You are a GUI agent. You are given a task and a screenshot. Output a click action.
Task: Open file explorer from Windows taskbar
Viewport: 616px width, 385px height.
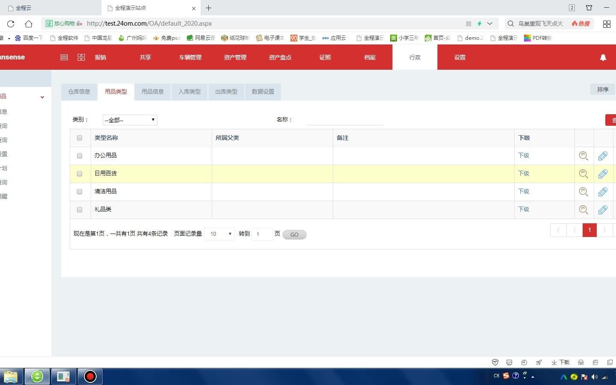11,376
